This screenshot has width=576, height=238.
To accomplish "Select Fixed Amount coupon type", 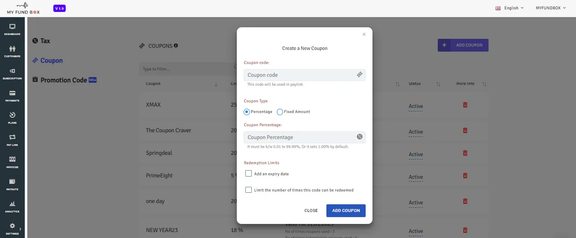I will 280,112.
